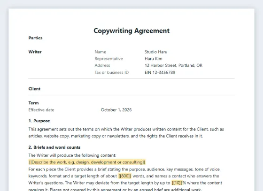Click the 2. Briefs and word counts heading
Image resolution: width=263 pixels, height=191 pixels.
coord(54,147)
